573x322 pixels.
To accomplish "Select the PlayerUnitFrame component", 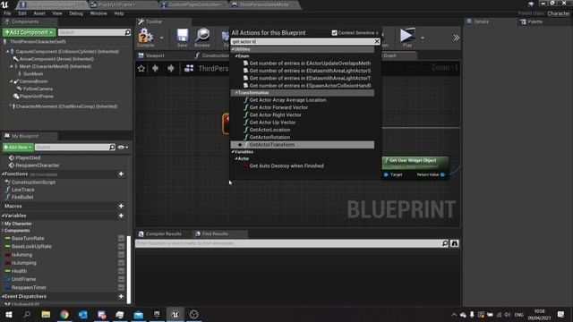I will click(36, 97).
